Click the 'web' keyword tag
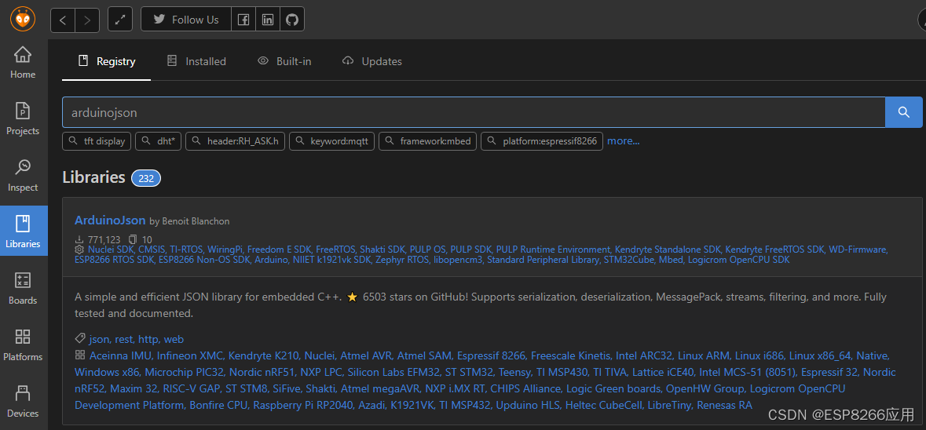This screenshot has height=430, width=926. (174, 339)
